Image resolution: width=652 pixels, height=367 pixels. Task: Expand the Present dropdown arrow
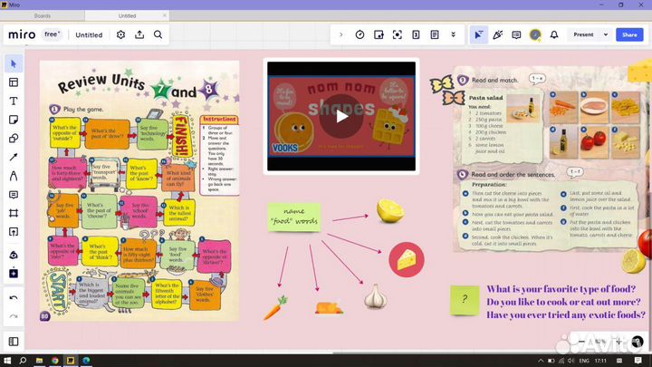pos(603,34)
